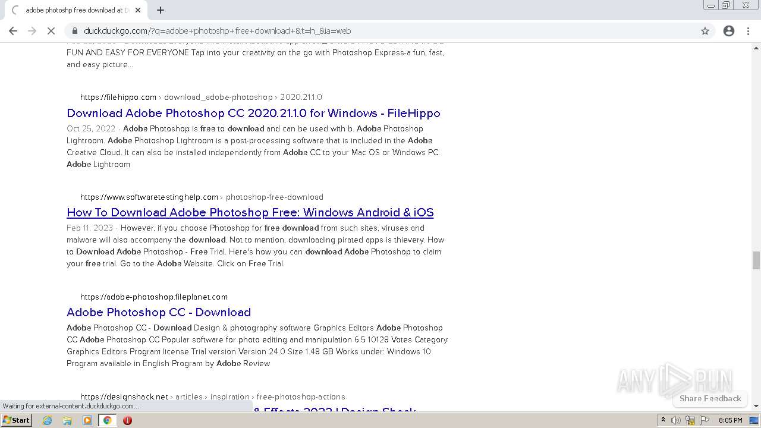Viewport: 761px width, 428px height.
Task: Click the adobe-photoshop.fileplanet.com URL
Action: click(154, 297)
